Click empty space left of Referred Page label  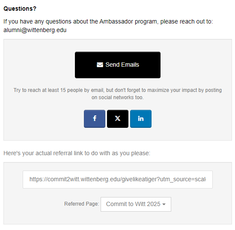point(35,204)
